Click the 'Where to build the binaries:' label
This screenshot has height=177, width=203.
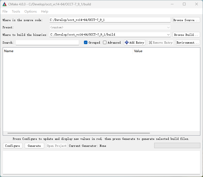[25, 35]
